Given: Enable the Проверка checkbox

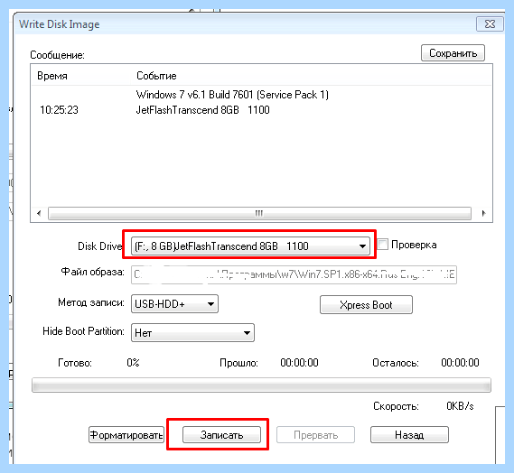Looking at the screenshot, I should tap(383, 245).
